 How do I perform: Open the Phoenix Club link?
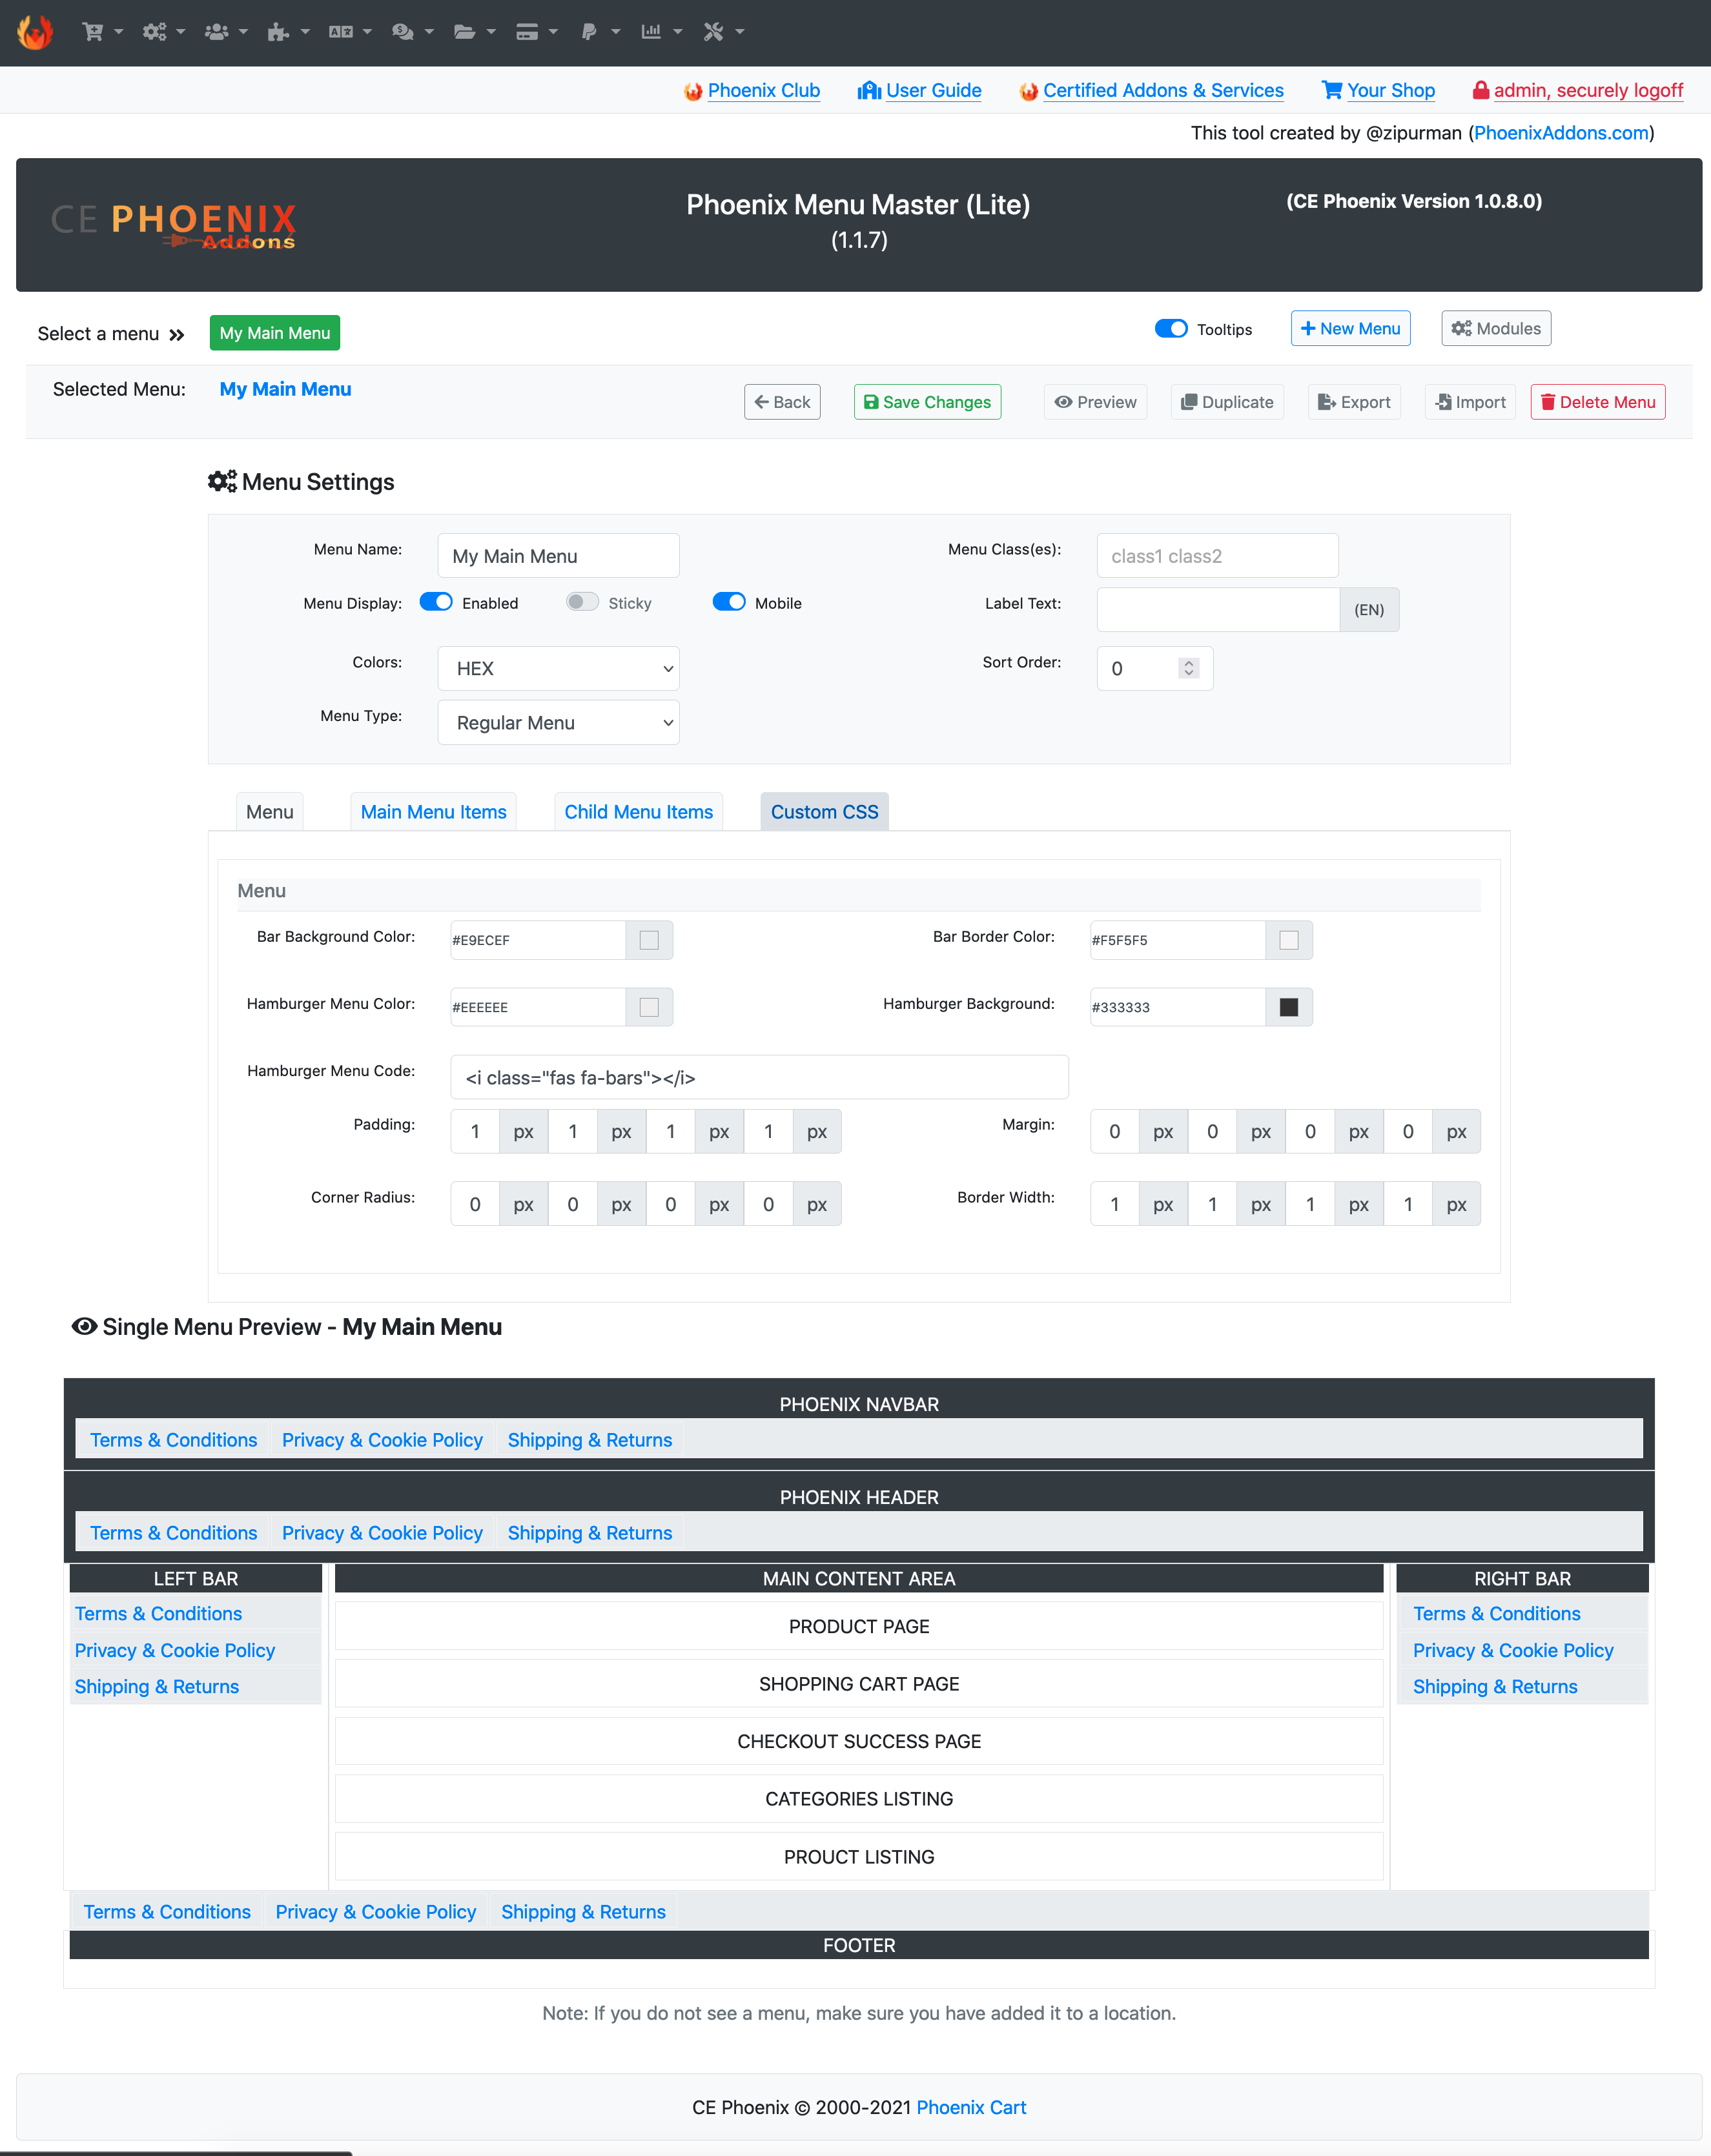(x=763, y=90)
